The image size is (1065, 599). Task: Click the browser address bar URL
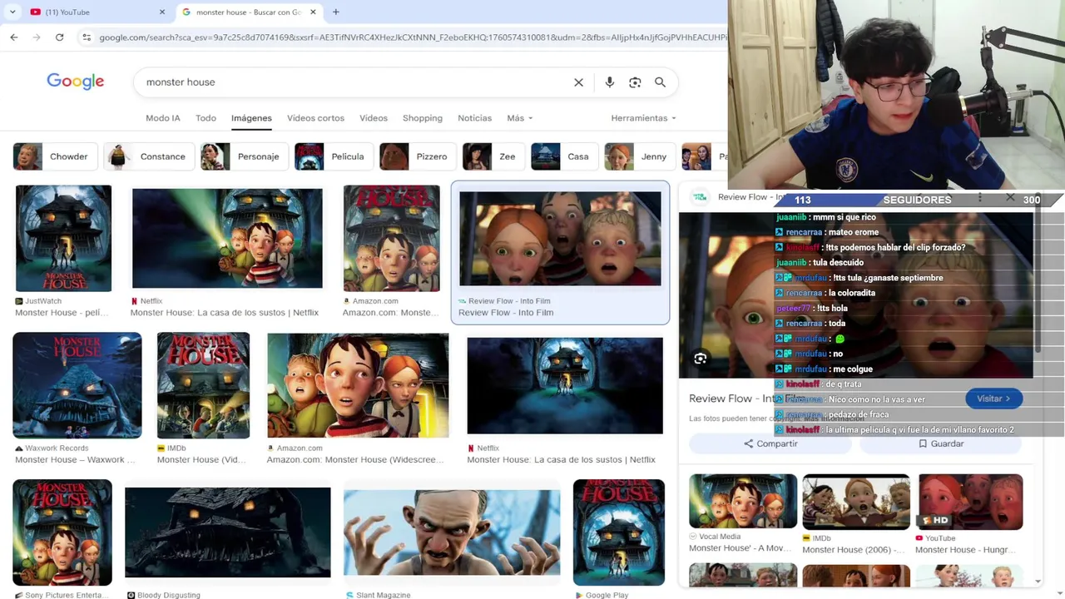pos(412,37)
